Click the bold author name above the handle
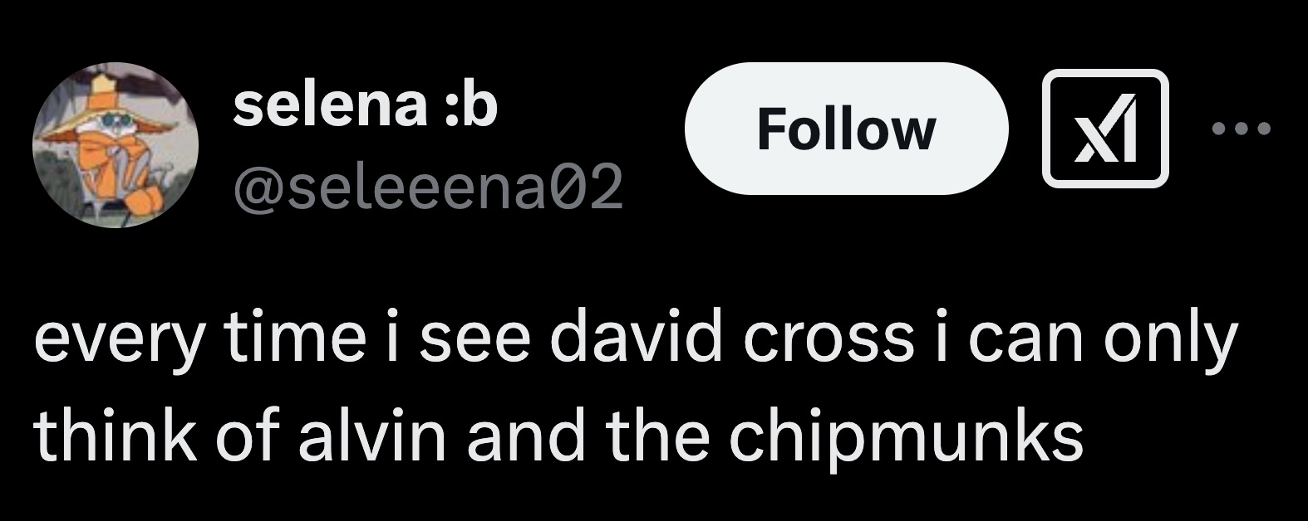Screen dimensions: 1308x521 point(365,106)
